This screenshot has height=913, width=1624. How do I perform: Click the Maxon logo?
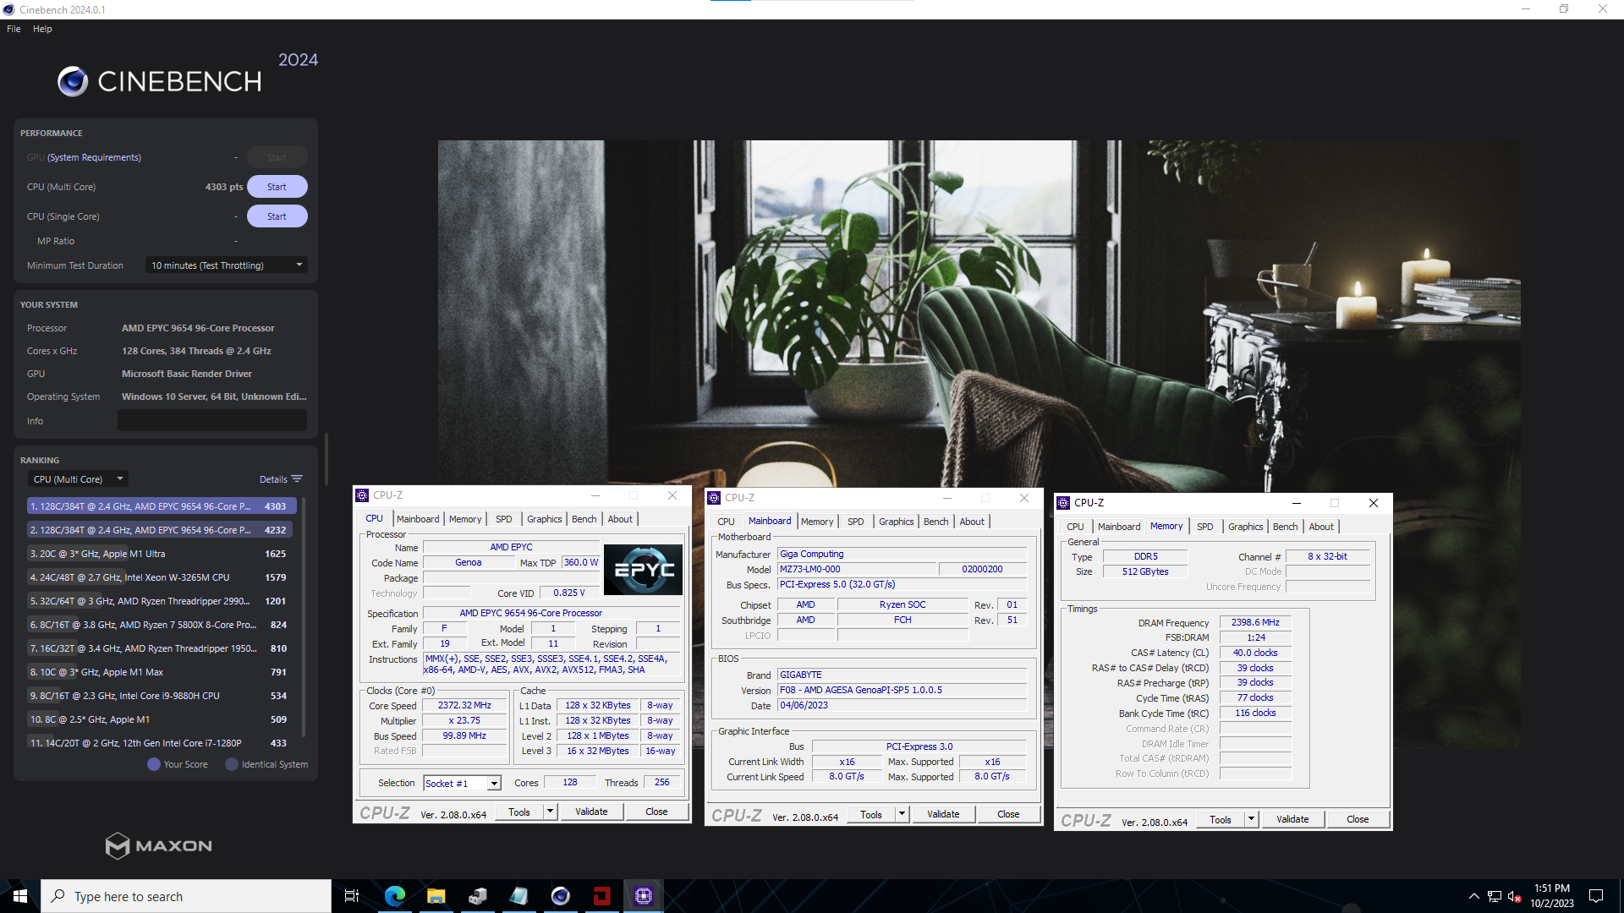point(159,845)
